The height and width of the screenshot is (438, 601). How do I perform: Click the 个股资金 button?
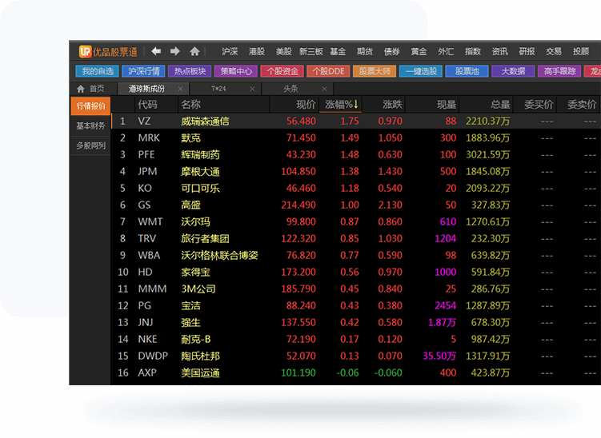point(282,71)
